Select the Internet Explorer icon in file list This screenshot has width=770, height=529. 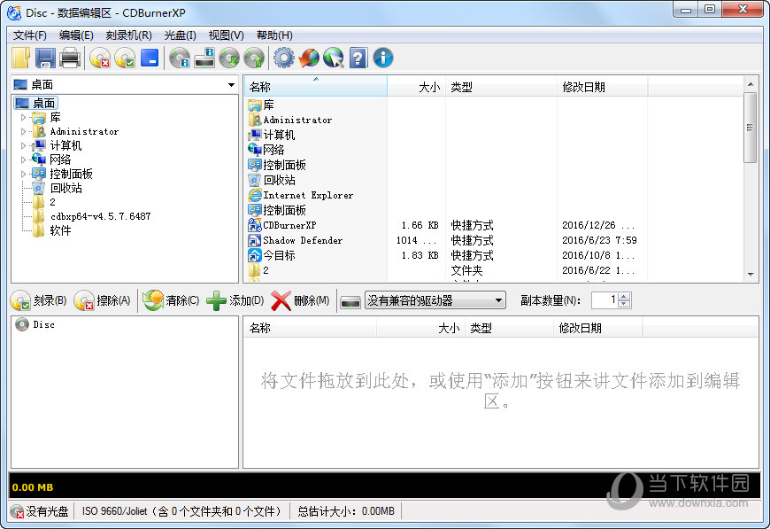point(254,195)
